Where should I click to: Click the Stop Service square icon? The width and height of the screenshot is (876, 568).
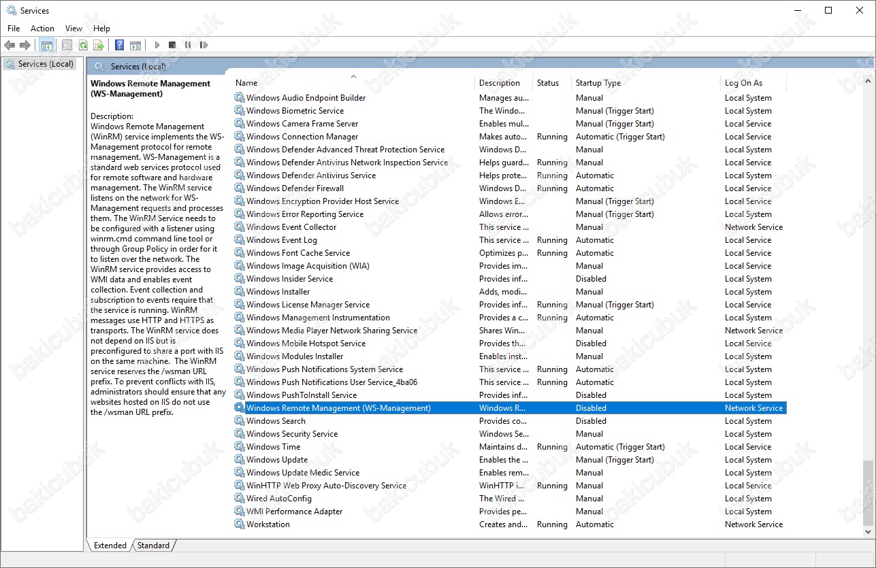(x=172, y=45)
